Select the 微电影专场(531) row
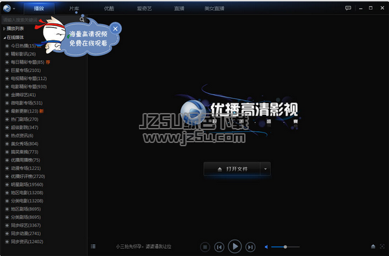The image size is (389, 256). (x=27, y=103)
